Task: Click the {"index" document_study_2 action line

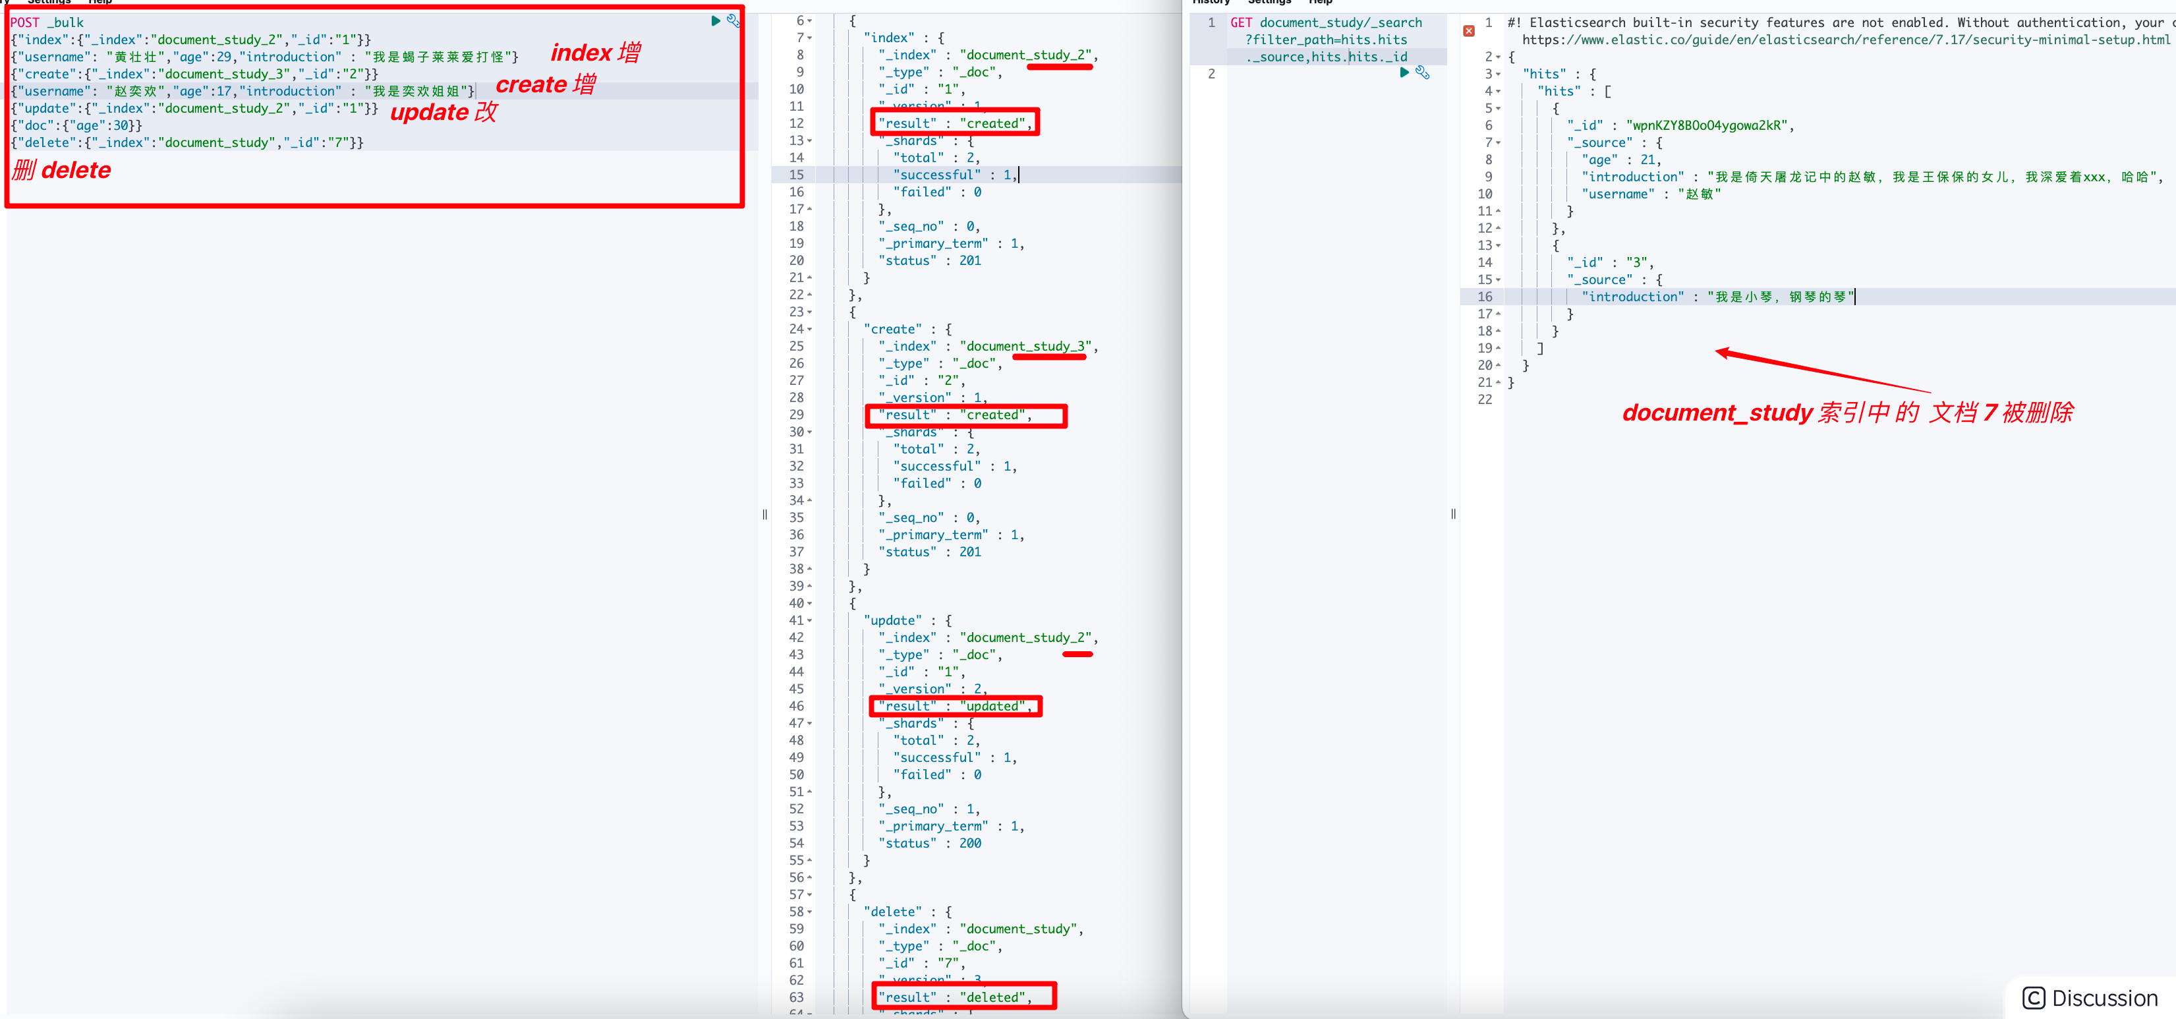Action: [191, 40]
